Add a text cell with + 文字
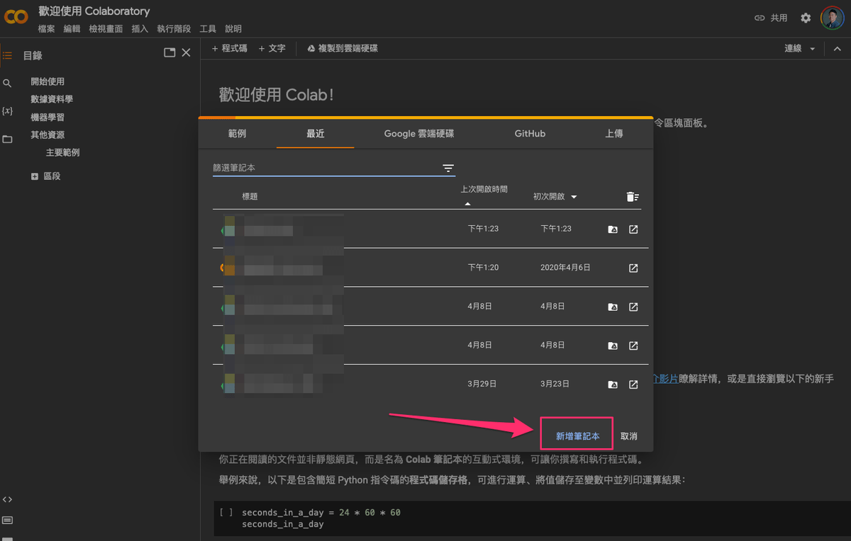The image size is (851, 541). 272,49
